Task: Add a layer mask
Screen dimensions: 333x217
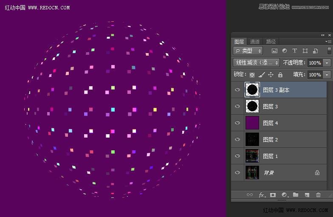Action: (273, 194)
